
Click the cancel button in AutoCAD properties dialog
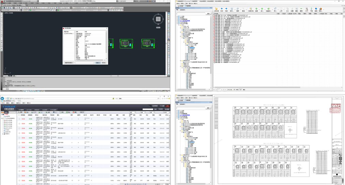coord(104,63)
